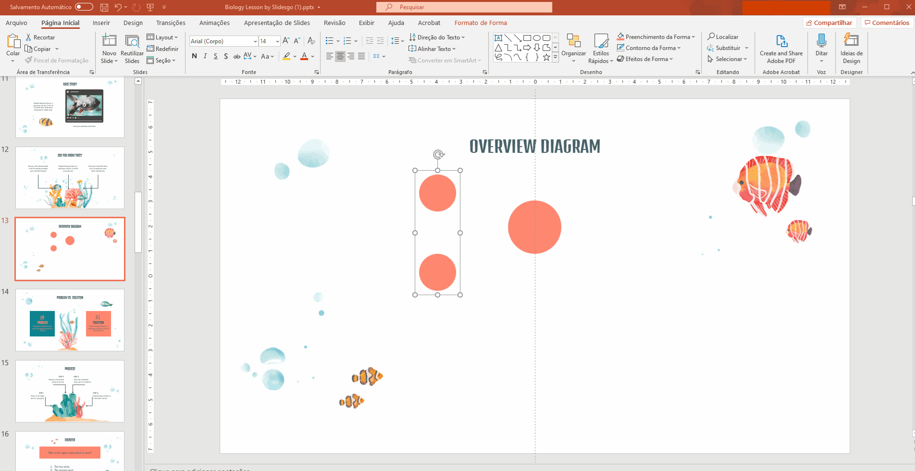The height and width of the screenshot is (471, 915).
Task: Expand the bullet list options arrow
Action: point(338,41)
